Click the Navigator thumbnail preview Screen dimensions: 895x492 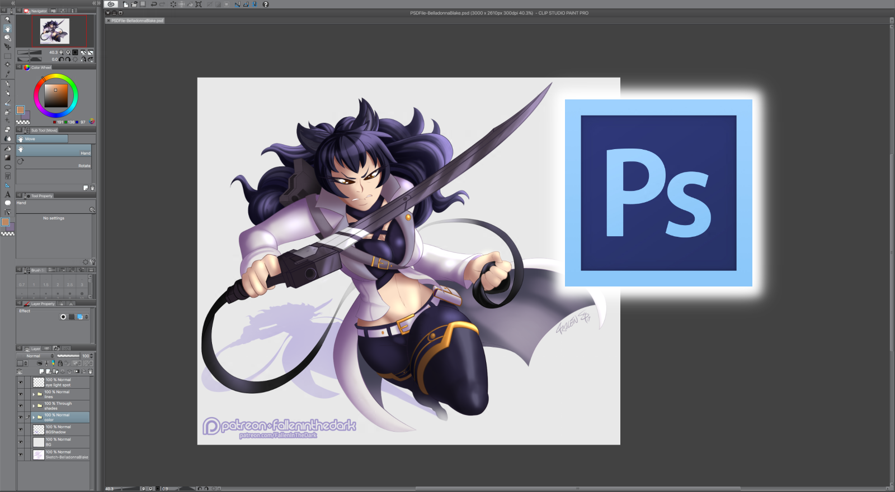coord(55,31)
